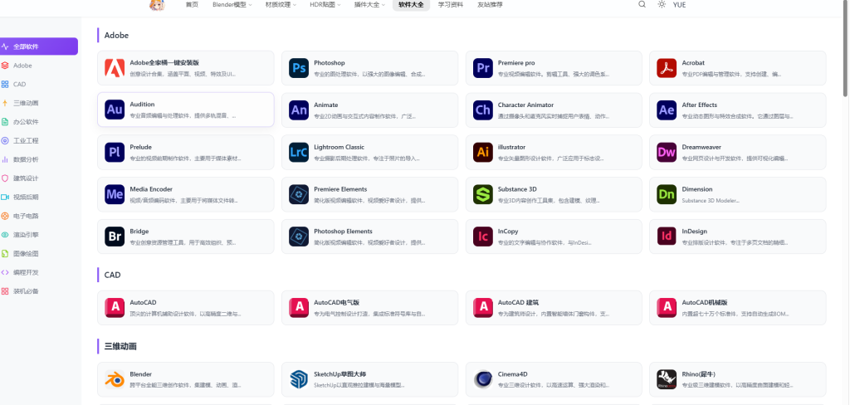Click the After Effects Ae icon
Screen dimensions: 850x405
pyautogui.click(x=667, y=110)
